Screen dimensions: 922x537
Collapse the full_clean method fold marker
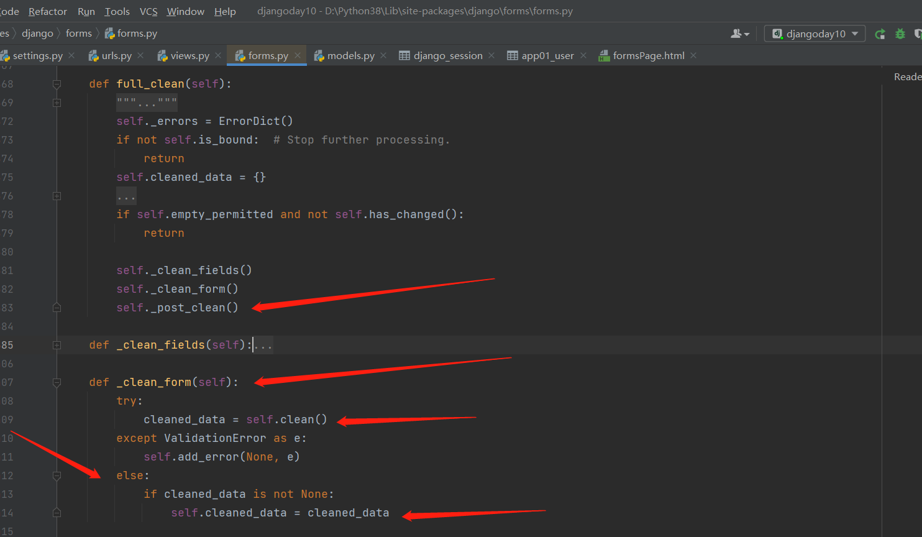click(57, 84)
